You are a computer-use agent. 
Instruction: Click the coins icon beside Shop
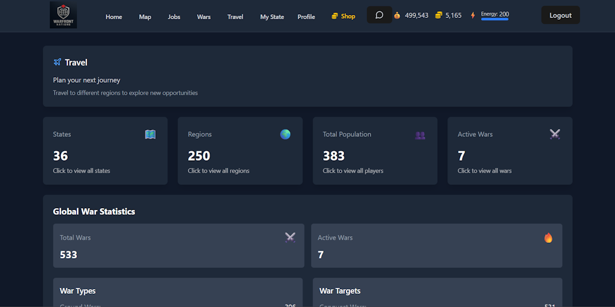coord(335,16)
